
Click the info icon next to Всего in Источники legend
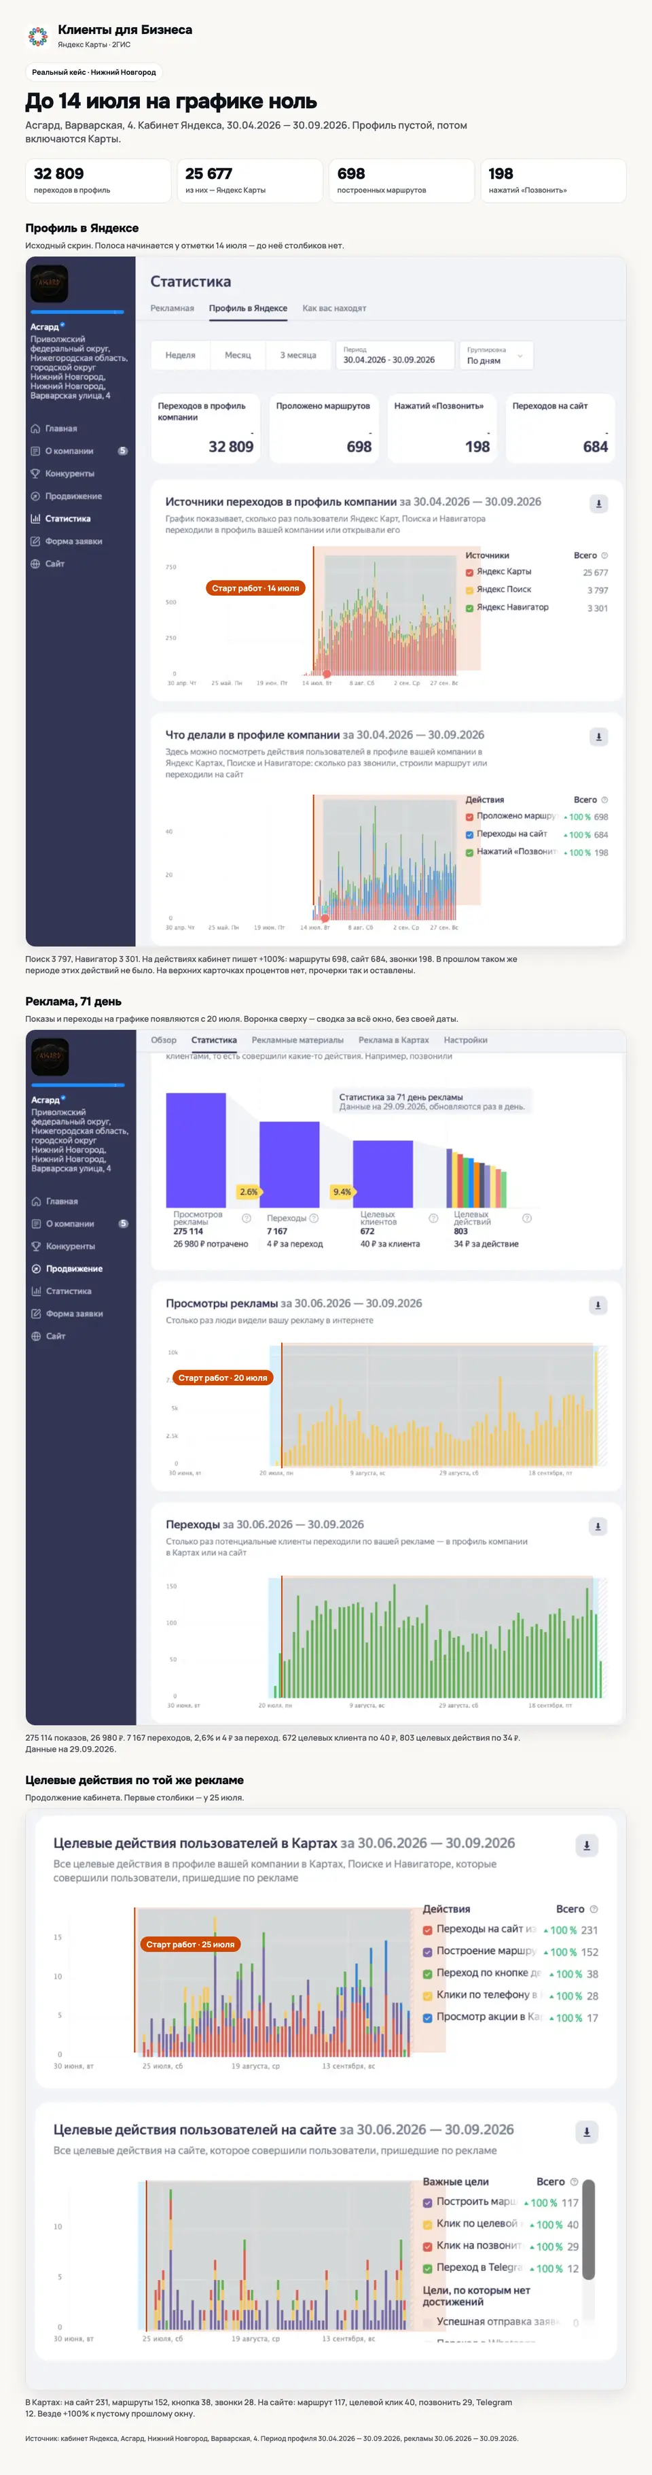click(604, 556)
